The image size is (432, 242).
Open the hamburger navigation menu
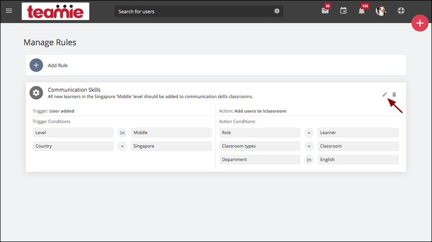tap(9, 11)
